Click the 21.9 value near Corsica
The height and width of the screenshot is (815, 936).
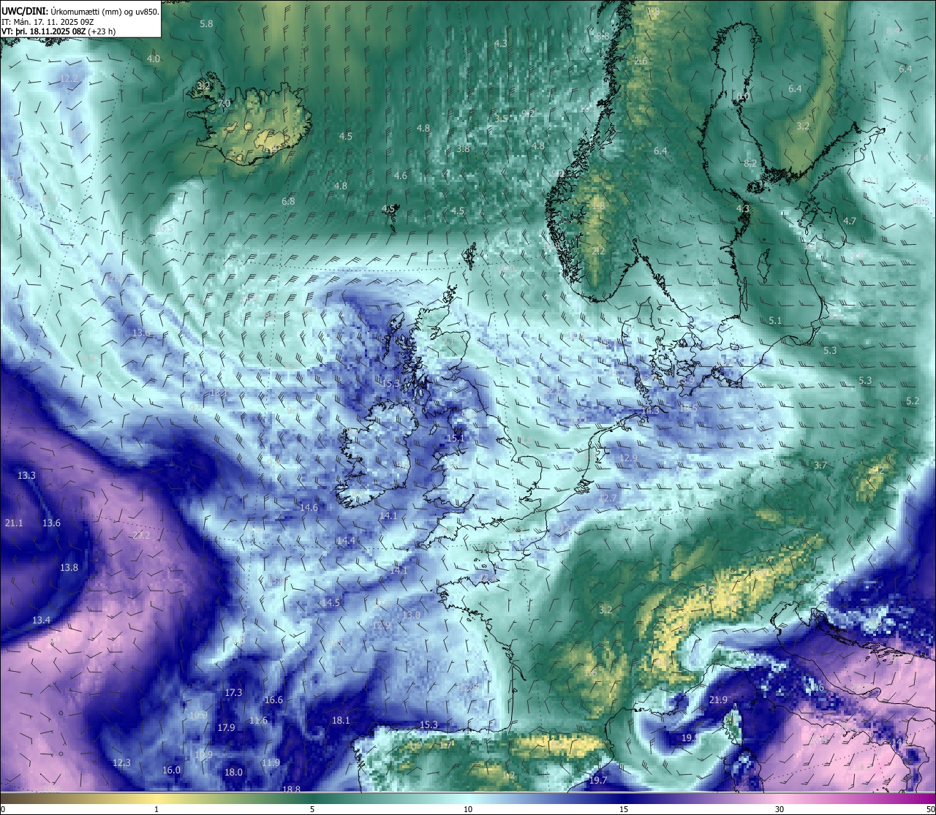pyautogui.click(x=719, y=700)
